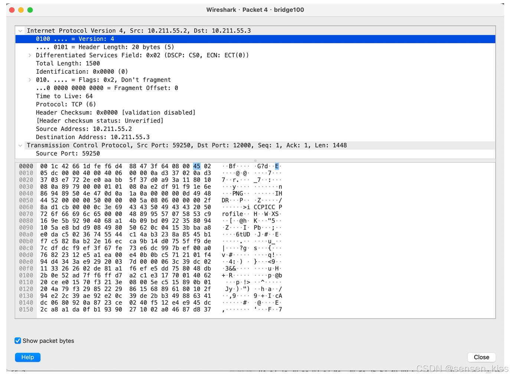Click the 'Show packet bytes' label text
The image size is (510, 377).
tap(48, 341)
